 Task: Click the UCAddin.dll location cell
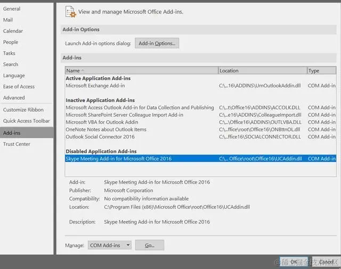point(261,159)
